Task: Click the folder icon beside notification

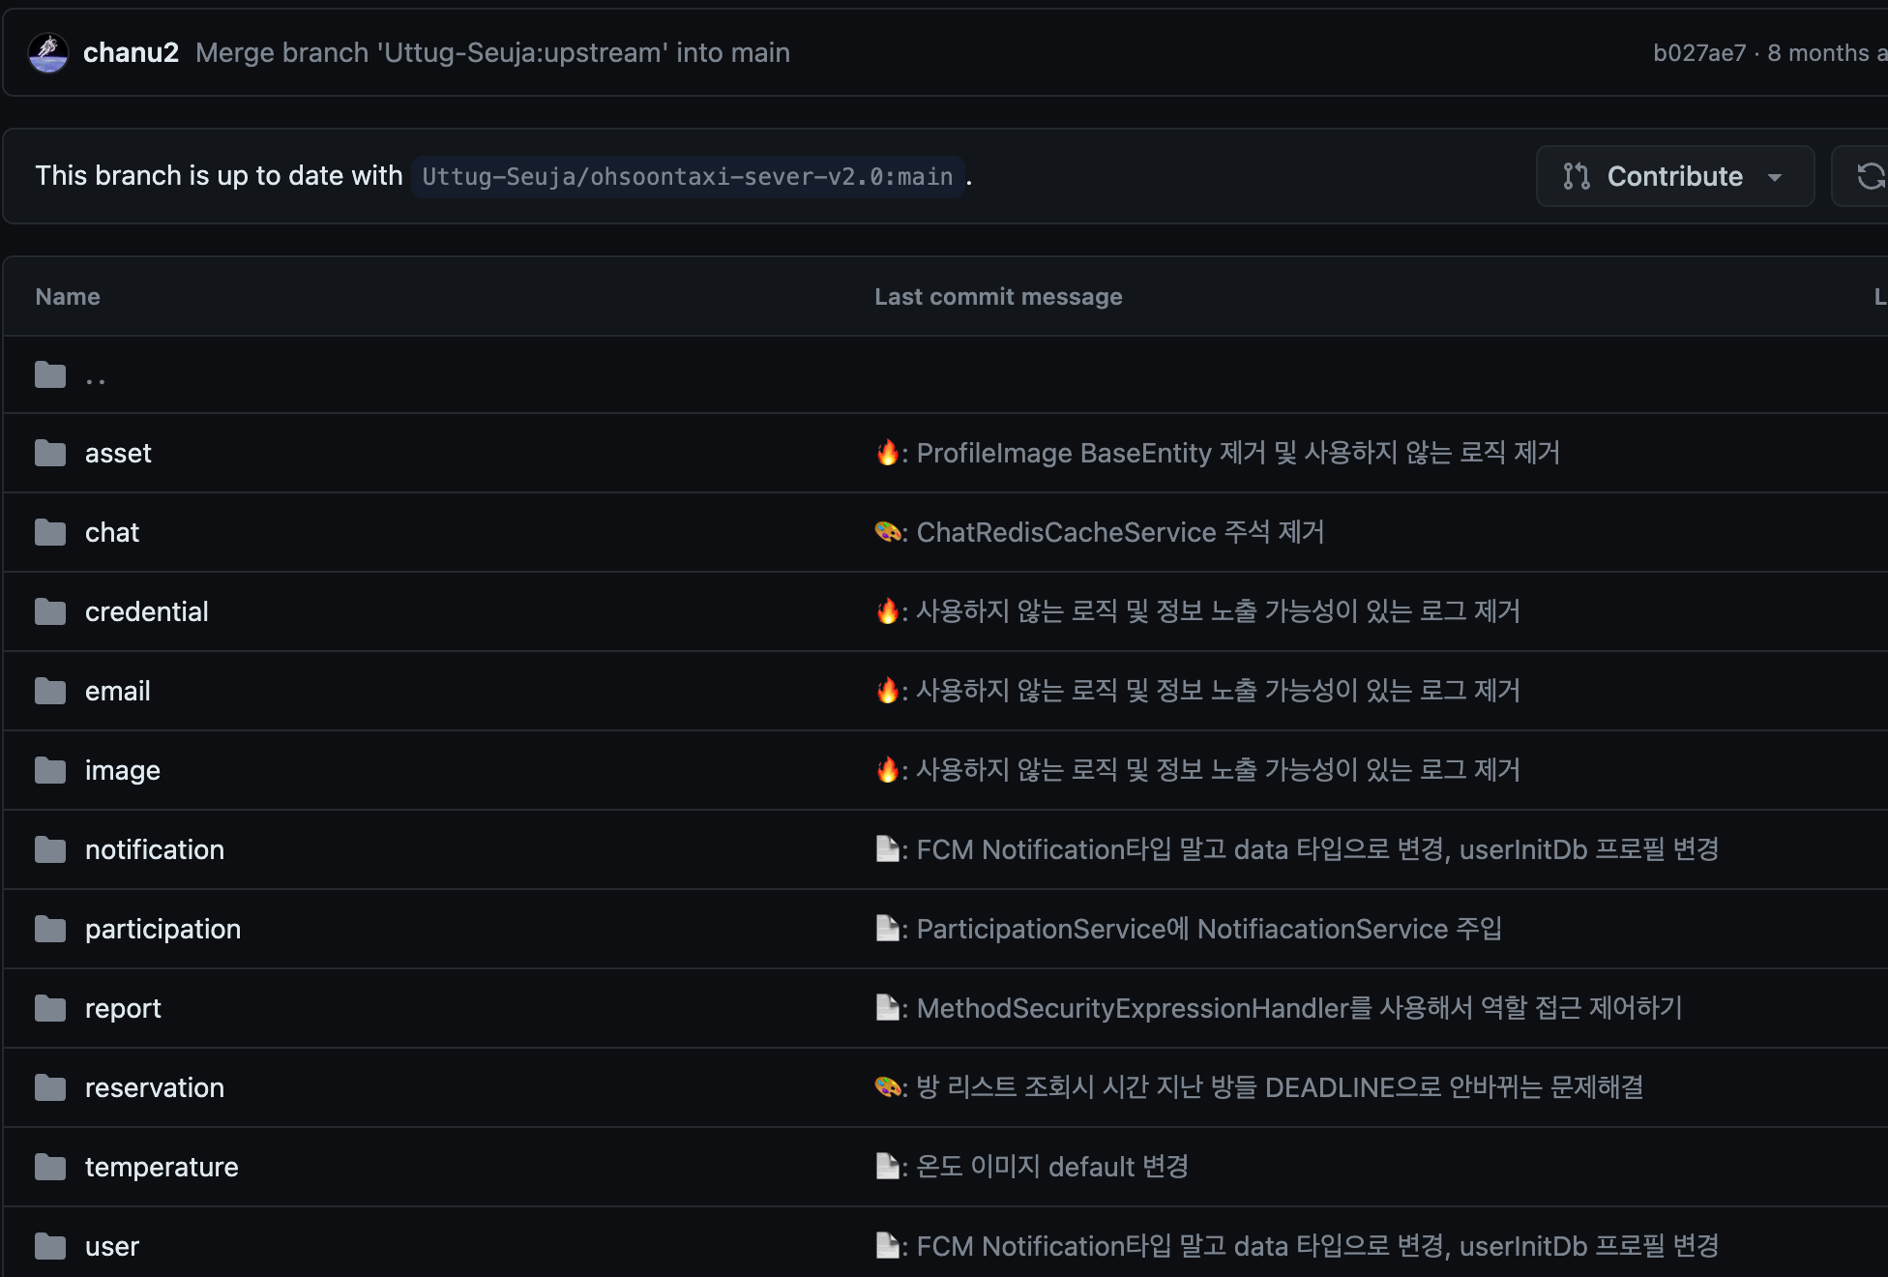Action: (50, 849)
